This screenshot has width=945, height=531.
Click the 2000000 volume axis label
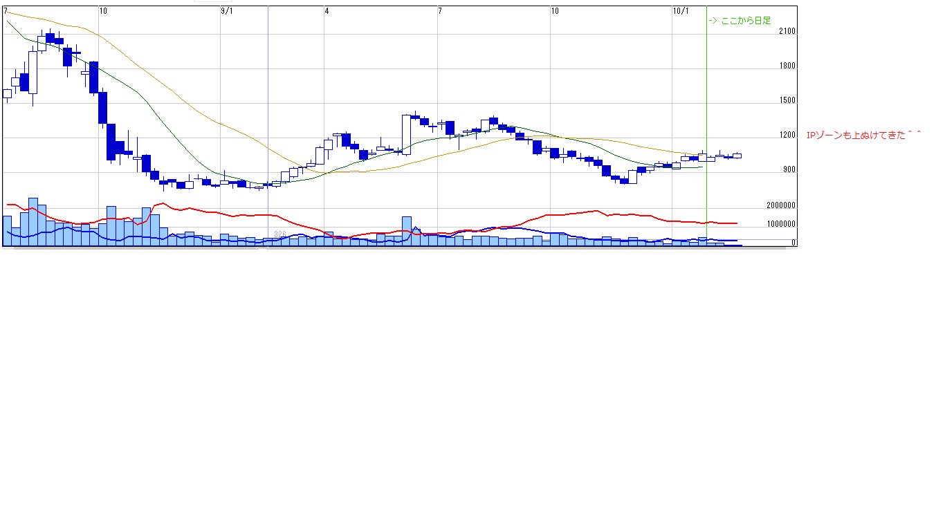pyautogui.click(x=781, y=206)
